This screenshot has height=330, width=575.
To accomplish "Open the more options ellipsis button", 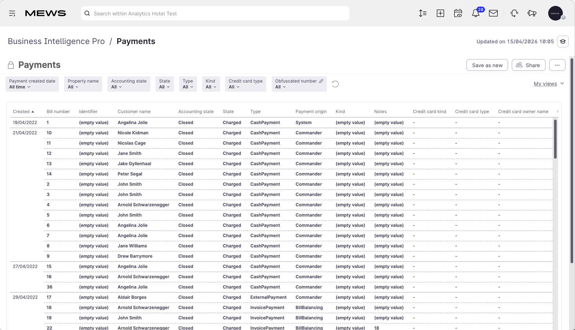I will (x=557, y=65).
